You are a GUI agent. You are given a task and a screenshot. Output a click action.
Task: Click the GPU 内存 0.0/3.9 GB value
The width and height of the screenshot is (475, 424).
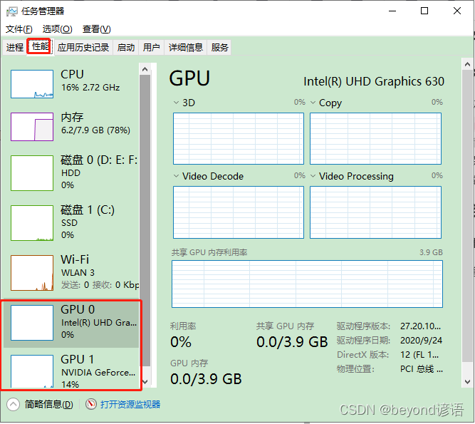(206, 379)
